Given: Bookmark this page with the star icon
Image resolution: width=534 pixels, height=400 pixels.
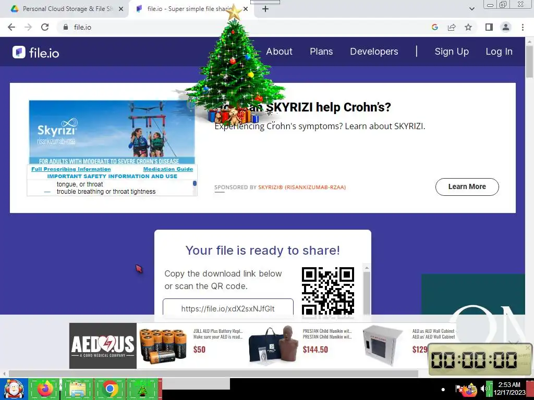Looking at the screenshot, I should point(468,27).
